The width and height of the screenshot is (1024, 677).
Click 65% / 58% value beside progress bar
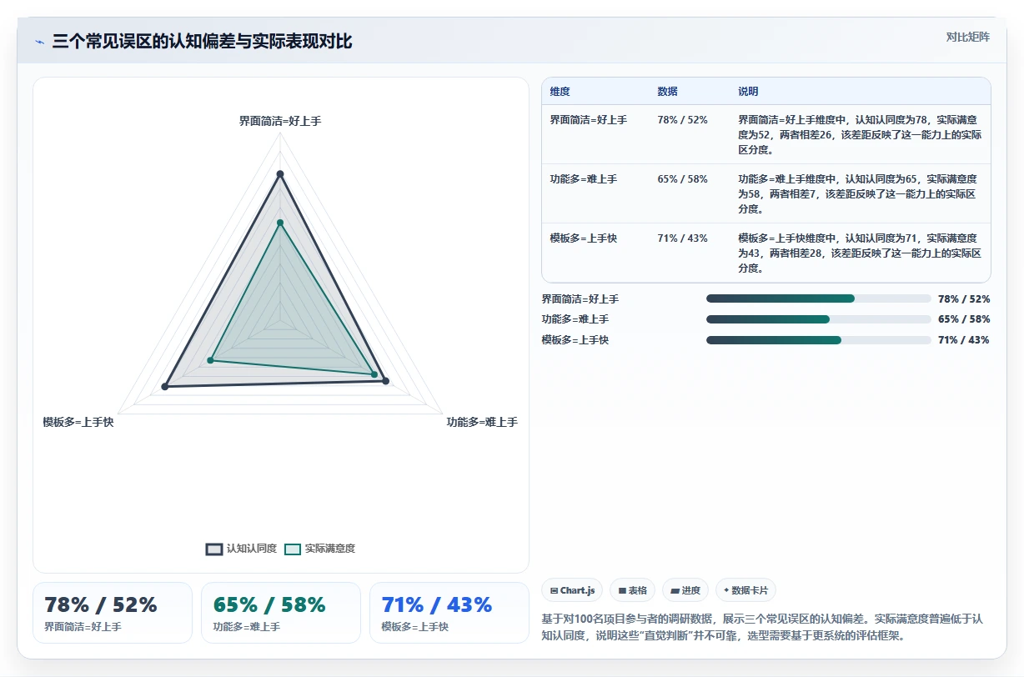(964, 319)
